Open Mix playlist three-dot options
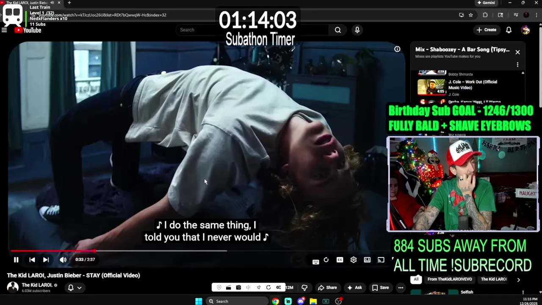The height and width of the screenshot is (305, 542). pos(517,65)
